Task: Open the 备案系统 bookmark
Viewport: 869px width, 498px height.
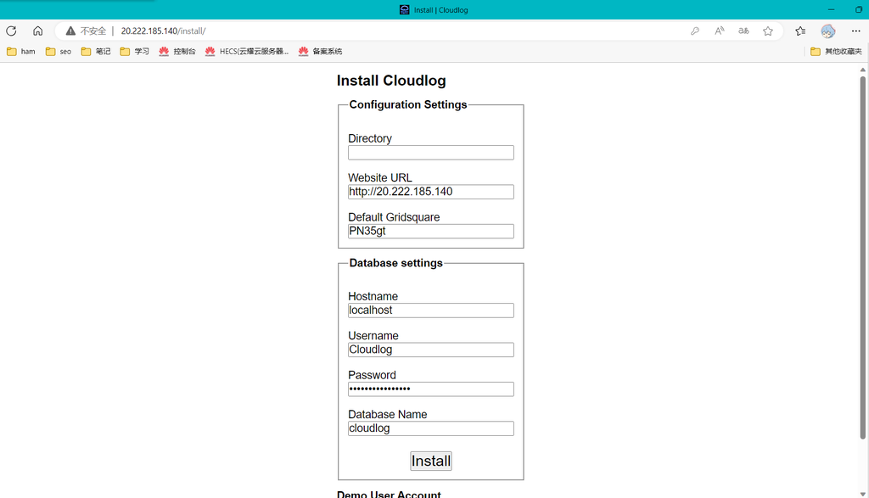Action: click(x=320, y=52)
